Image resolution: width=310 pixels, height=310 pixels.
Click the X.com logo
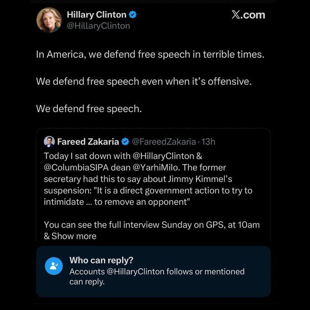click(x=248, y=15)
